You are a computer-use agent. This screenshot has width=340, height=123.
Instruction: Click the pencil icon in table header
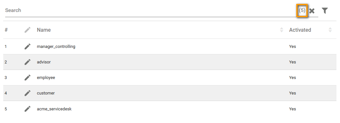click(28, 30)
